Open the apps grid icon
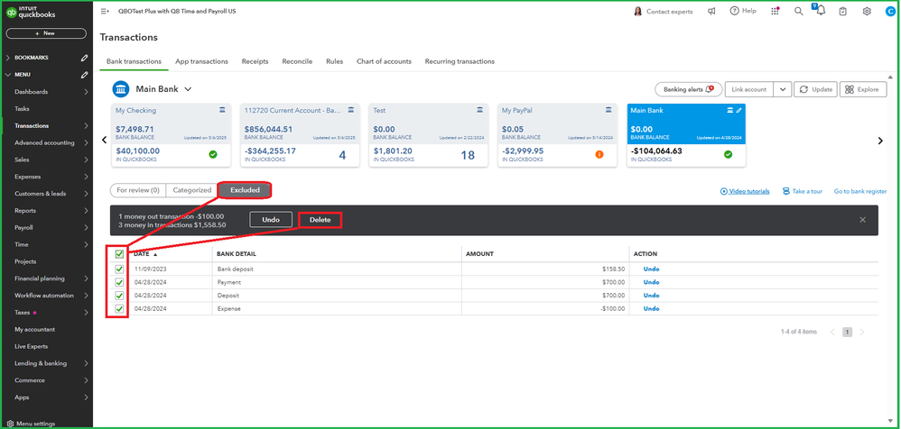Screen dimensions: 901x429 (x=776, y=11)
